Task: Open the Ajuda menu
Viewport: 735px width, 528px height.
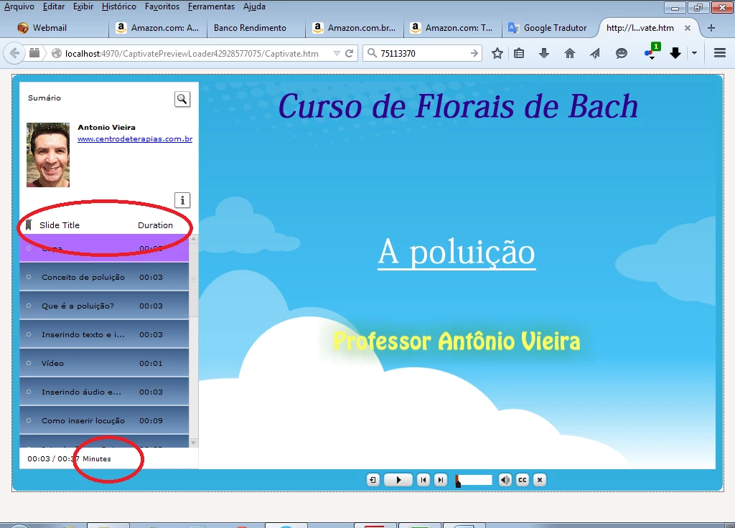Action: click(x=254, y=6)
